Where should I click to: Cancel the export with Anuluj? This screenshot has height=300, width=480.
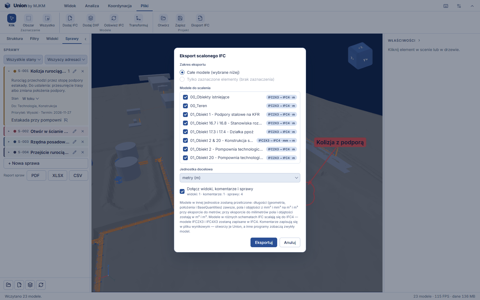pyautogui.click(x=290, y=242)
